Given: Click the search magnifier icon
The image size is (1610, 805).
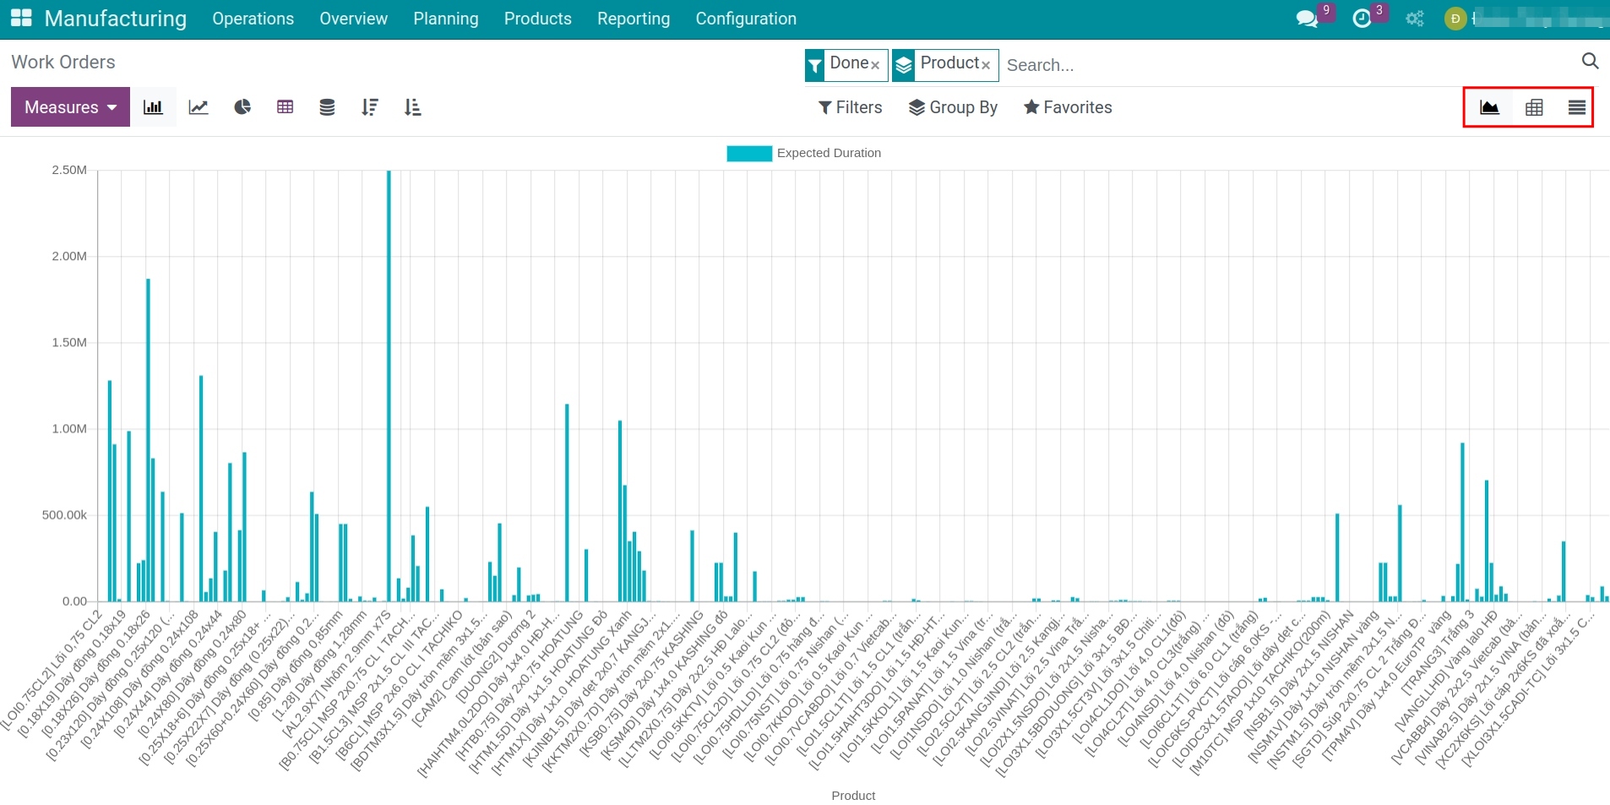Looking at the screenshot, I should coord(1590,61).
